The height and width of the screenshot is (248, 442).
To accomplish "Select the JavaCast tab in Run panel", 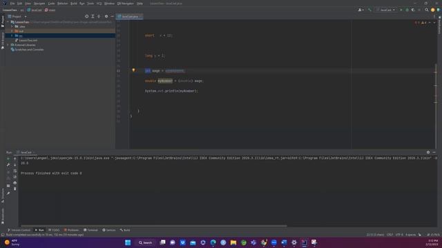I will [26, 152].
